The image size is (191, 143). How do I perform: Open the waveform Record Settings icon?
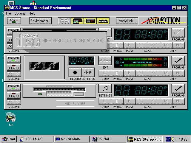point(88,72)
